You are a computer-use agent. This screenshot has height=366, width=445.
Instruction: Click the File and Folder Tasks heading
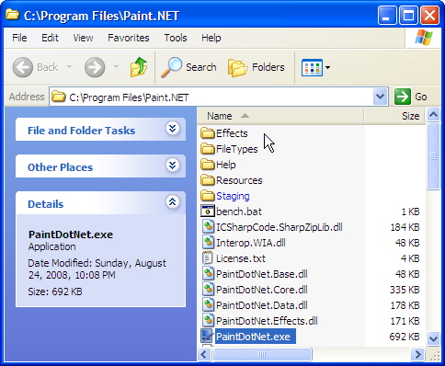81,131
